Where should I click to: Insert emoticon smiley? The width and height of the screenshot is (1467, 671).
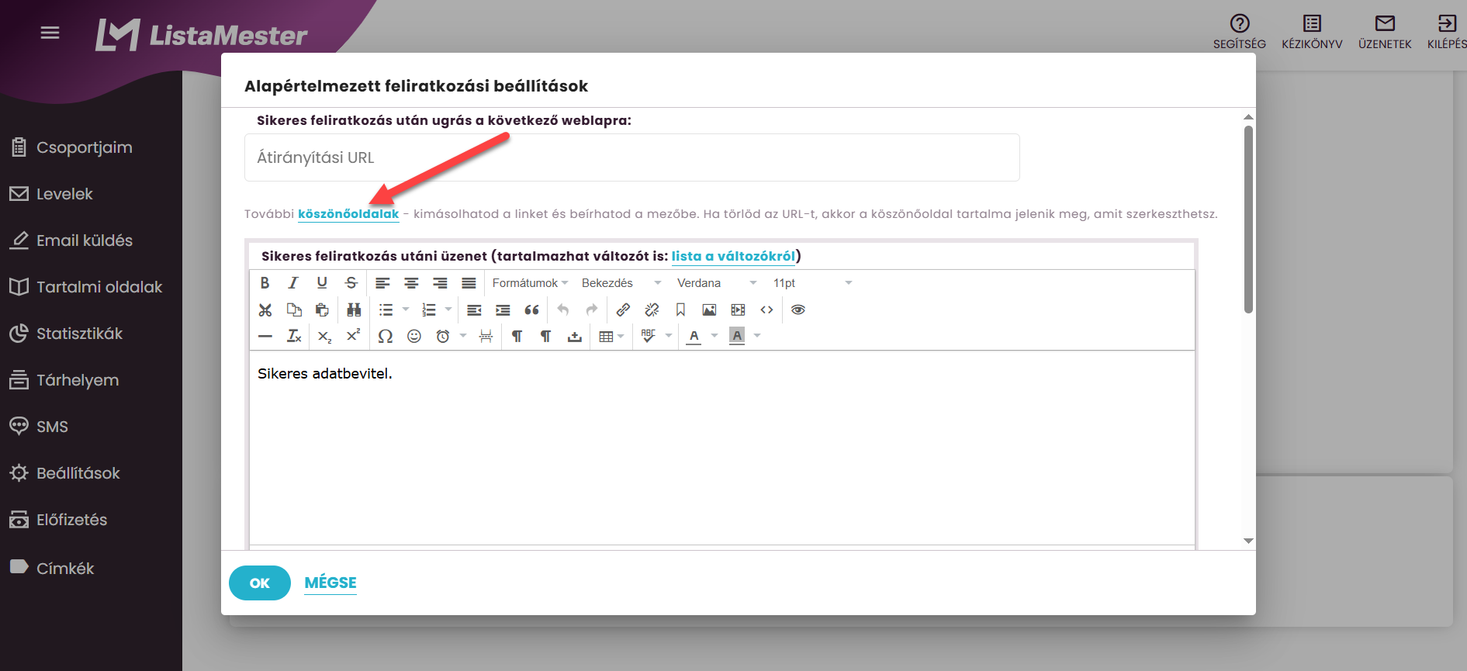[x=414, y=336]
